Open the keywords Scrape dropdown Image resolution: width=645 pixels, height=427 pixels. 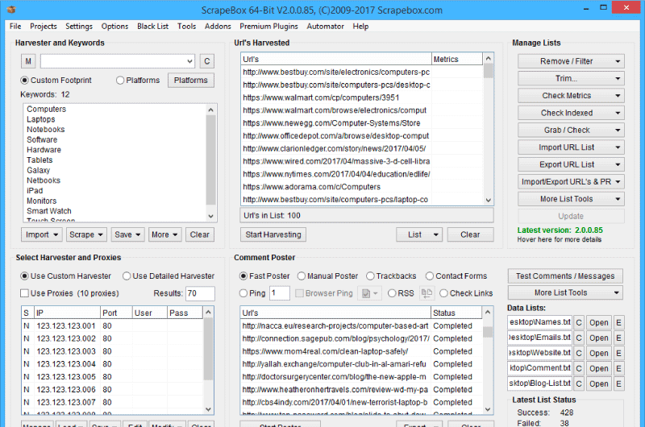point(87,234)
